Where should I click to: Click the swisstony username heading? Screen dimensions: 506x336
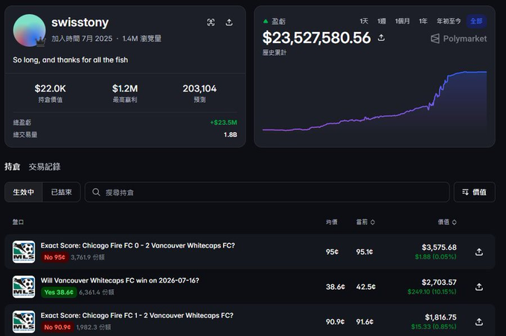(80, 22)
